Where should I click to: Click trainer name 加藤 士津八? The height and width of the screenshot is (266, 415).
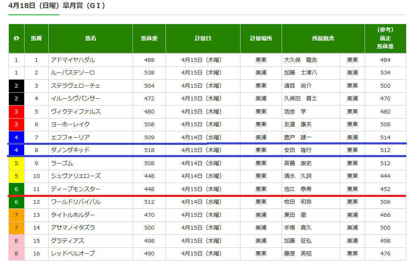coord(300,73)
